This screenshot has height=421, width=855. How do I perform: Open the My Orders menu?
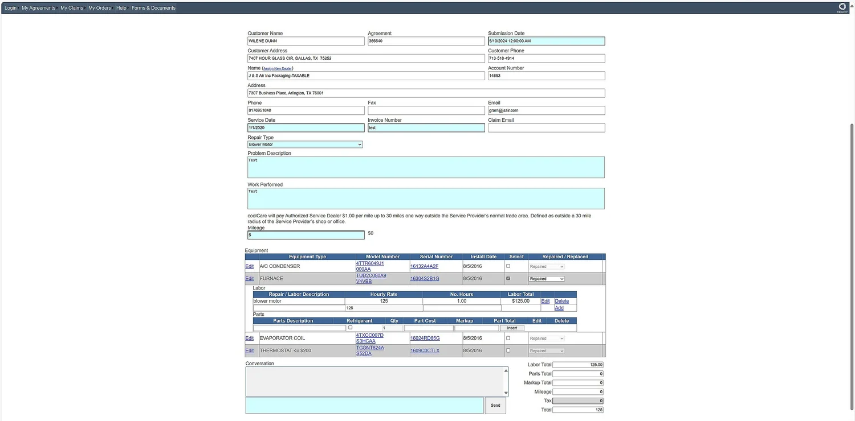point(99,7)
